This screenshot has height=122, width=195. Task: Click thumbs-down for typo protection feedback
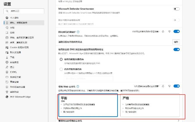[x=169, y=32]
